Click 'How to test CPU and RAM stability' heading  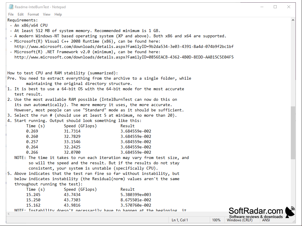(x=62, y=73)
